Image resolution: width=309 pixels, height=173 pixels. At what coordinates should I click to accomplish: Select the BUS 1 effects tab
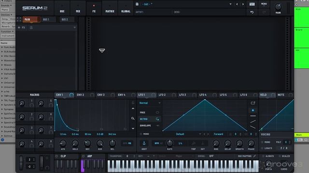pos(48,19)
